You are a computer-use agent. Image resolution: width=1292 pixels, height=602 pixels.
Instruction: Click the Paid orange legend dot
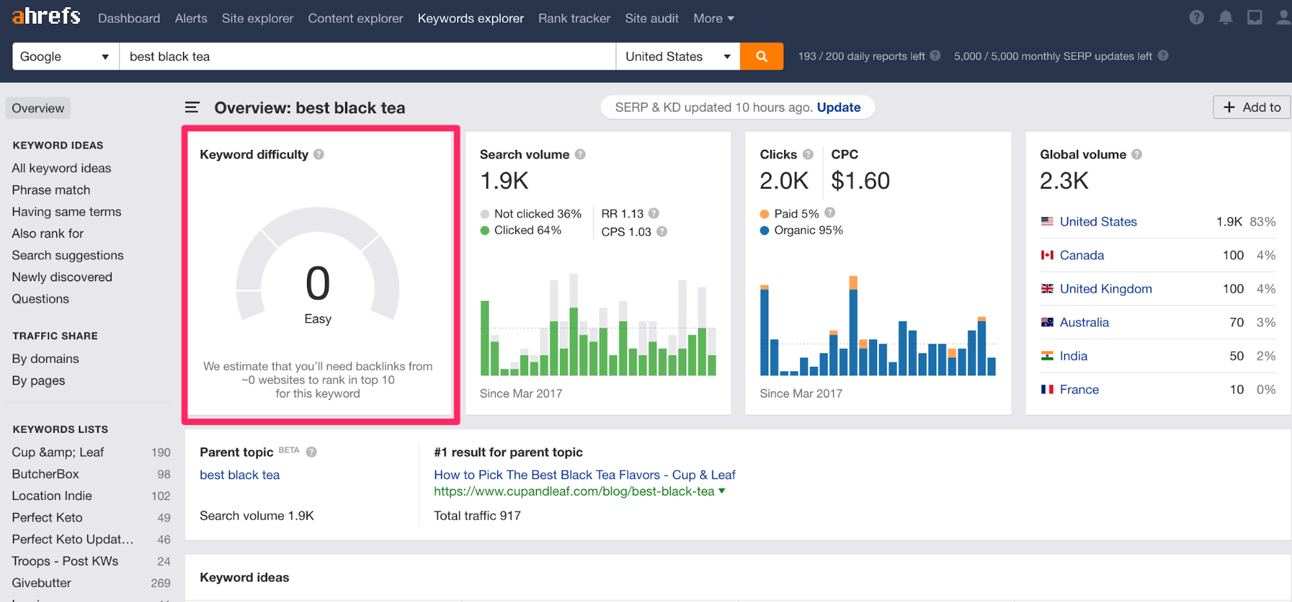tap(765, 214)
